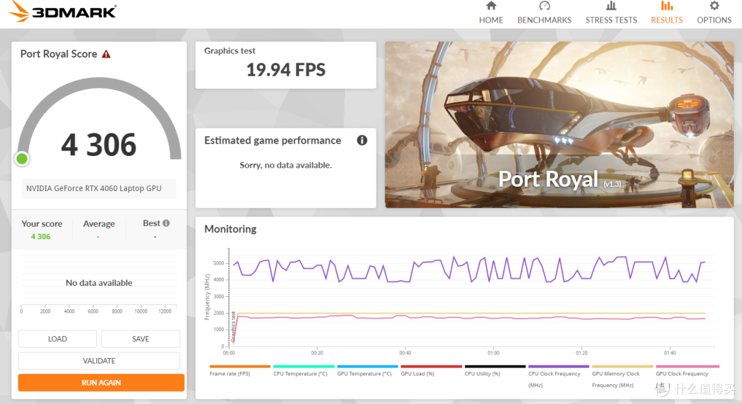Click the 19.94 FPS graphics test value
Screen dimensions: 742x404
286,70
